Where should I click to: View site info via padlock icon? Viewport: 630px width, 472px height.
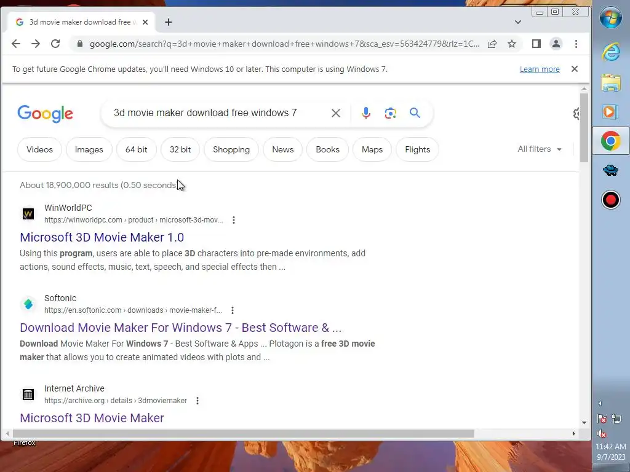tap(80, 44)
